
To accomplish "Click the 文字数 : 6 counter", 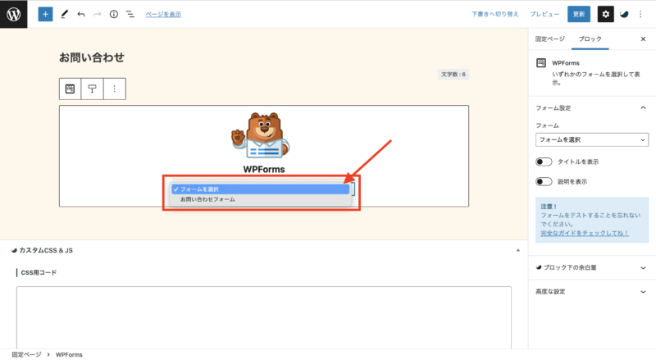I will click(453, 75).
